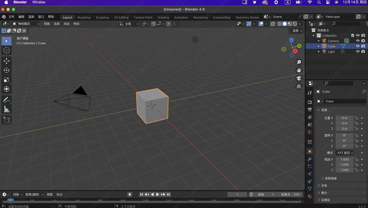Image resolution: width=368 pixels, height=208 pixels.
Task: Toggle camera view with the camera icon
Action: (299, 78)
